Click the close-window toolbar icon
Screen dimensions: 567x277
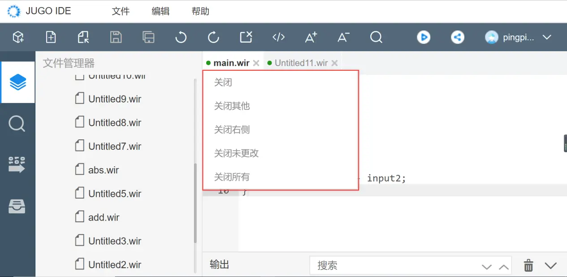[x=246, y=37]
